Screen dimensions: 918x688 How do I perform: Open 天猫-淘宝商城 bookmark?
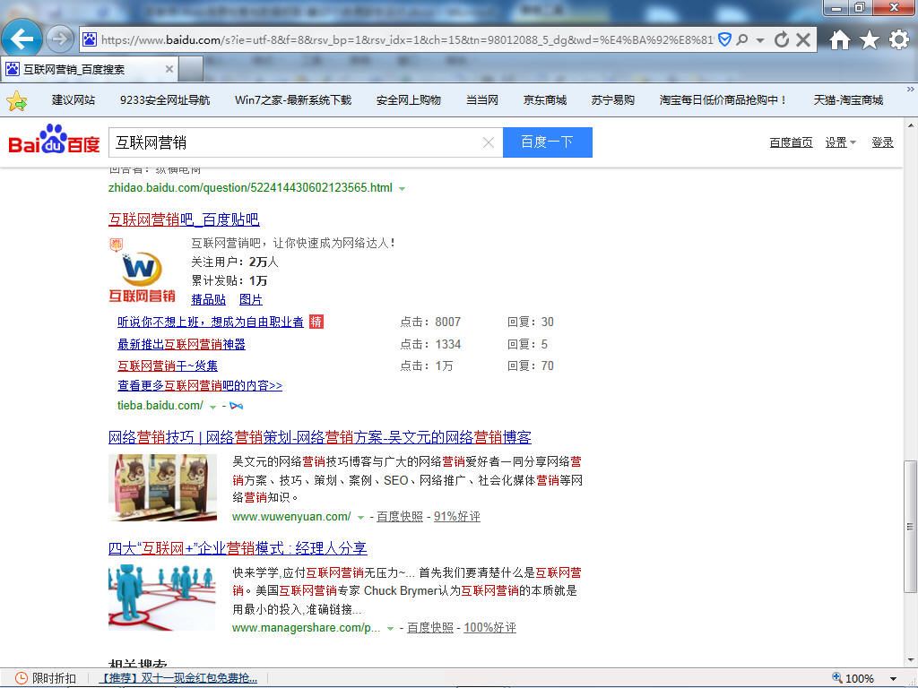[x=848, y=100]
